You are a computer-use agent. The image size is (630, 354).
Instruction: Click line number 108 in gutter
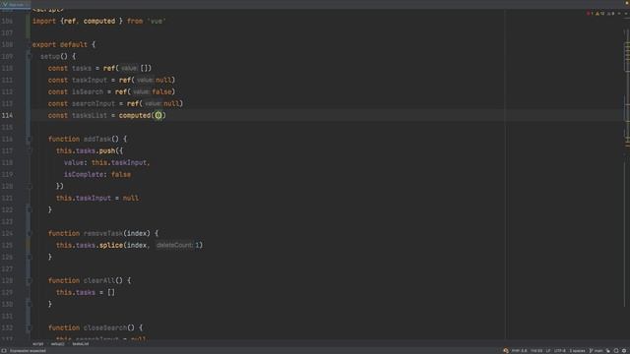pos(7,44)
